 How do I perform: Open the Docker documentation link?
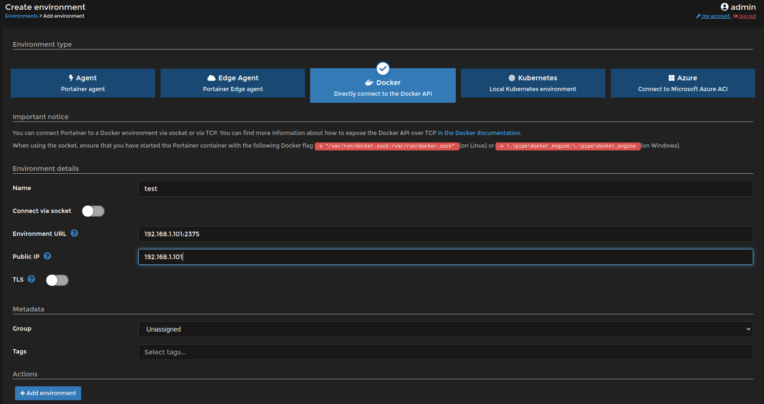coord(479,133)
